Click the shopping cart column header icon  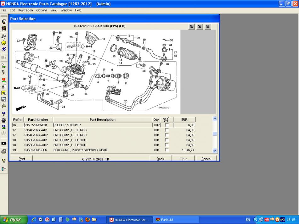point(167,119)
